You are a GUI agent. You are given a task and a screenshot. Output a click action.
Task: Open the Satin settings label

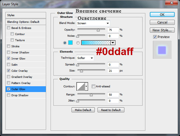coord(14,65)
